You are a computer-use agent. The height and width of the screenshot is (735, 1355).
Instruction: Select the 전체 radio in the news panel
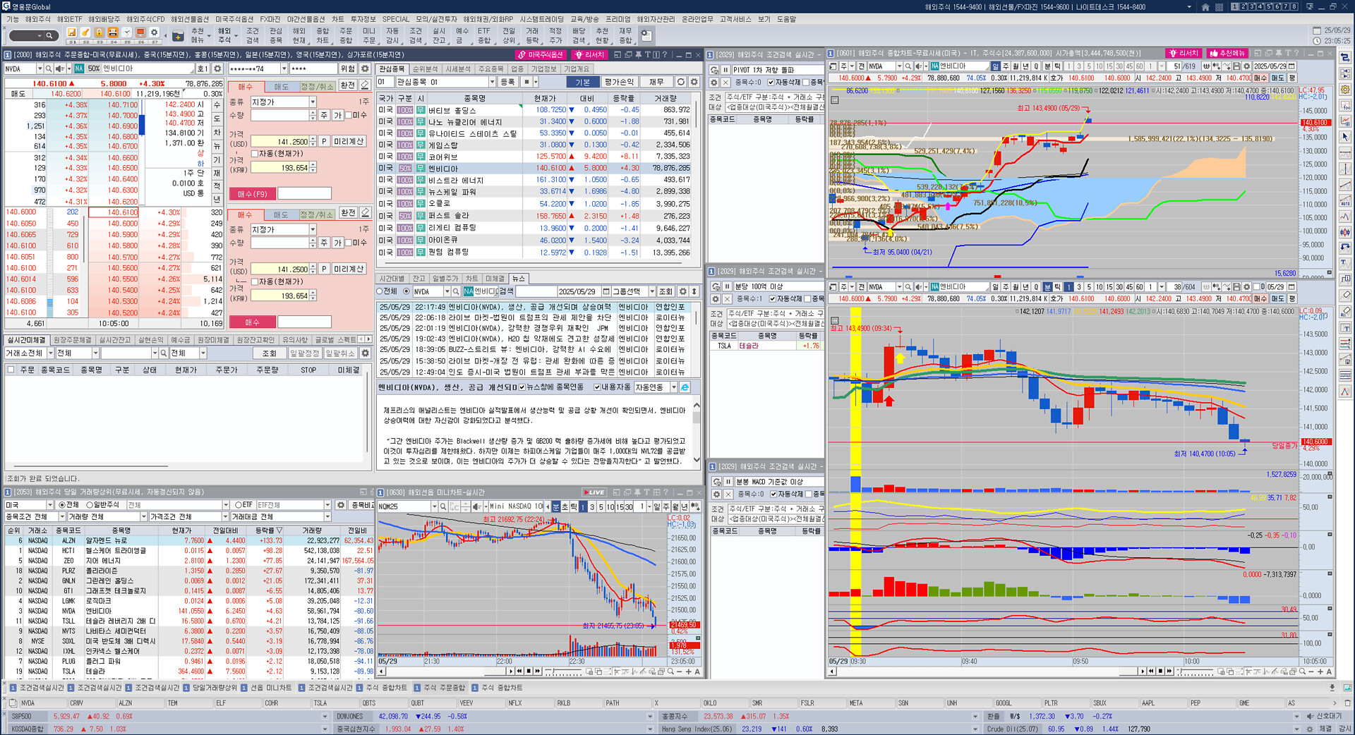(x=380, y=291)
